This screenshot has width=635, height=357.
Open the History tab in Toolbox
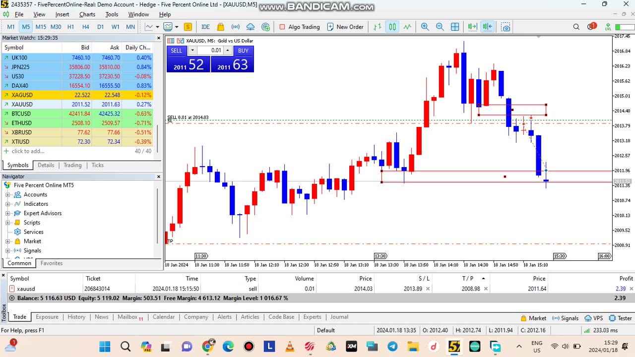(x=76, y=317)
